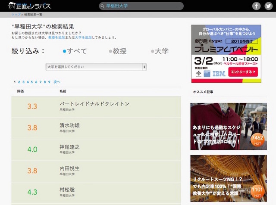Open the 大学を選択してください dropdown
The width and height of the screenshot is (276, 205).
[96, 67]
